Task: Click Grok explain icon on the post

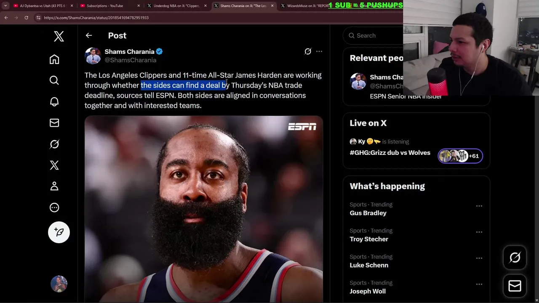Action: click(308, 51)
